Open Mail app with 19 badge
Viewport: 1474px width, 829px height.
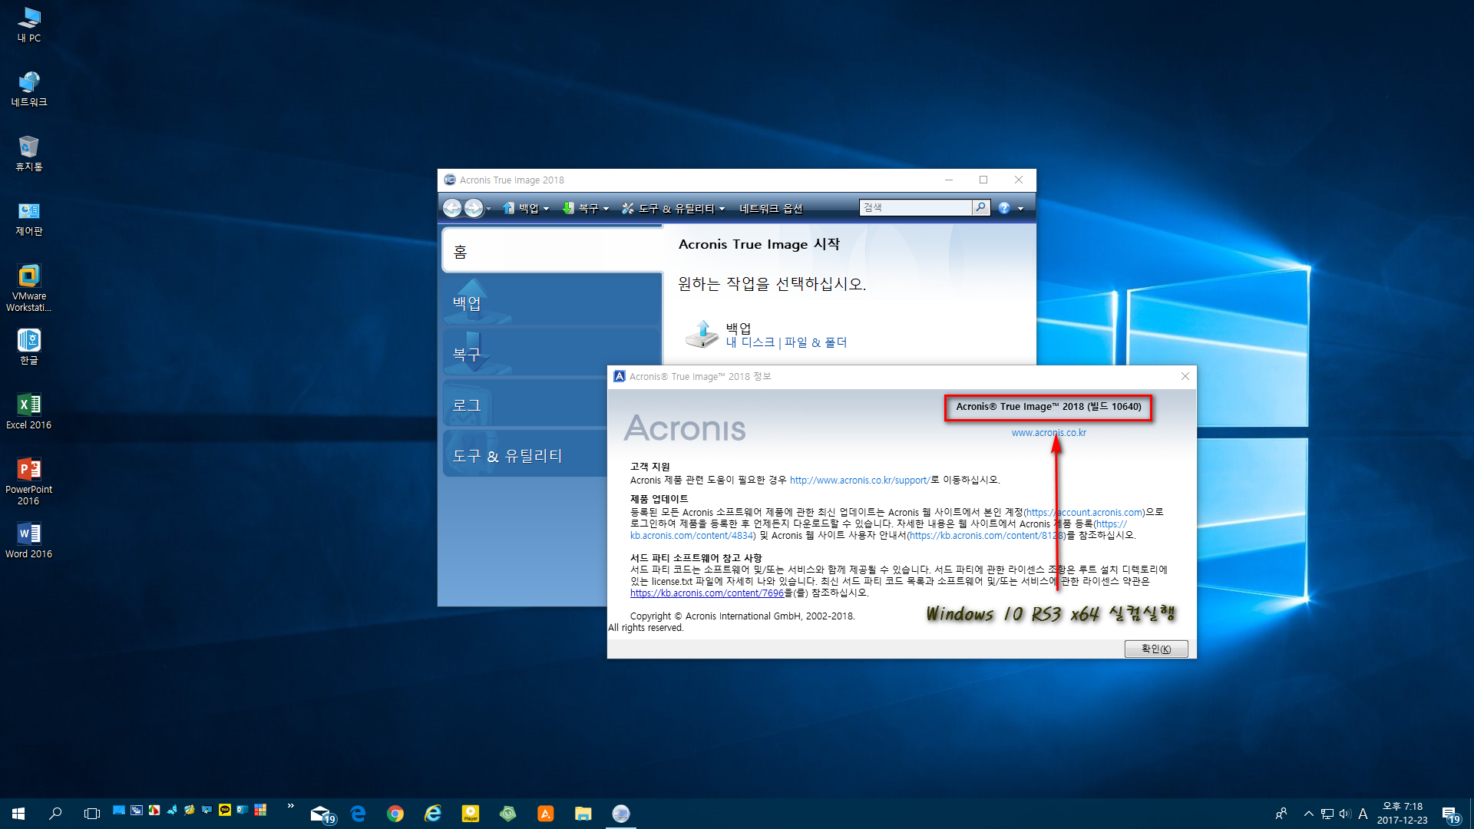(322, 814)
